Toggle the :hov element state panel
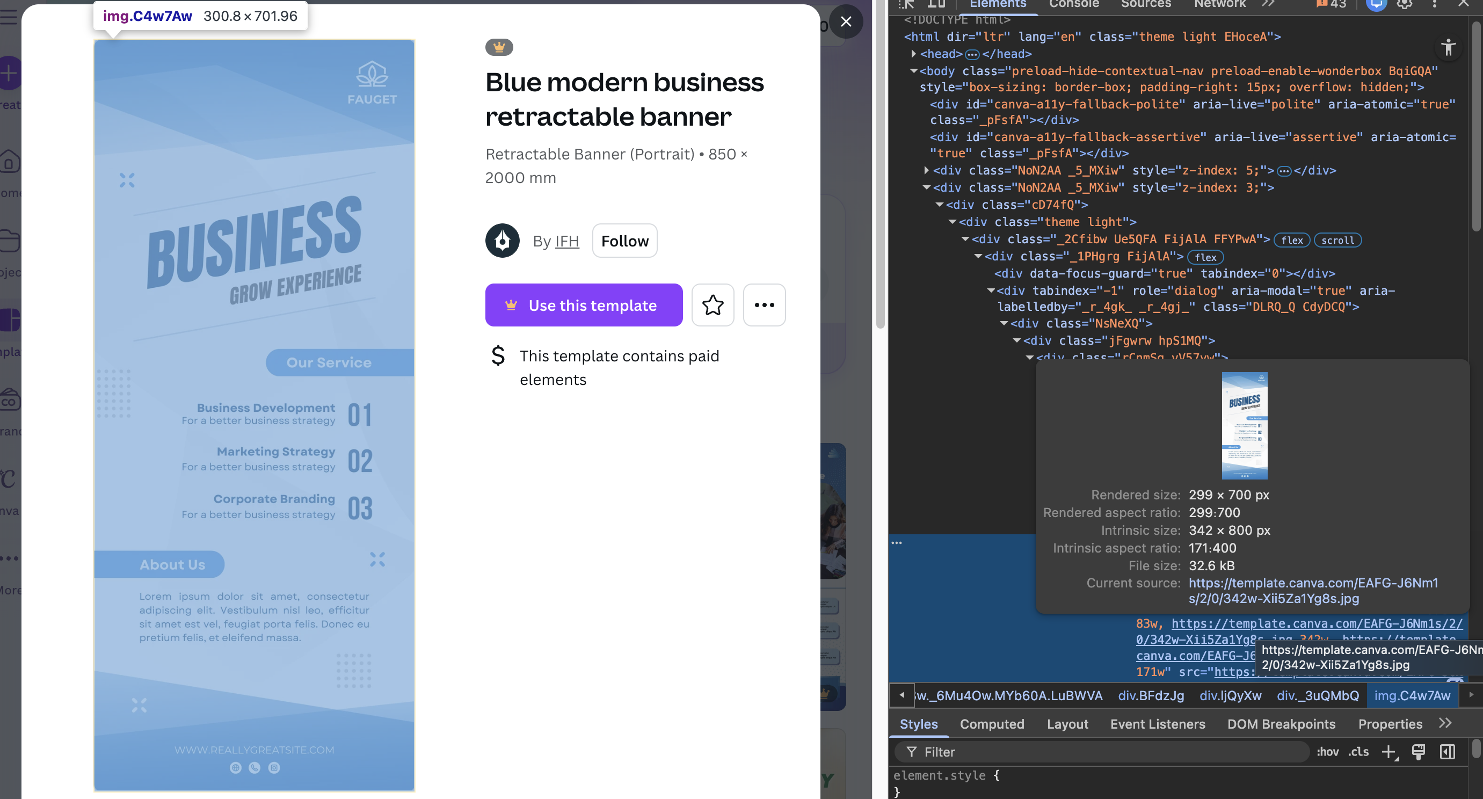This screenshot has height=799, width=1483. coord(1328,752)
